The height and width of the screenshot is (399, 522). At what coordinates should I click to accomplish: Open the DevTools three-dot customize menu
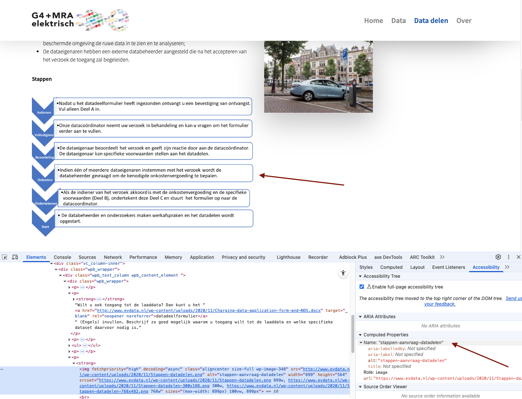509,257
